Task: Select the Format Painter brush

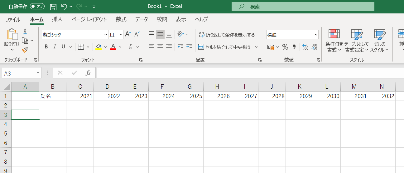Action: point(25,50)
